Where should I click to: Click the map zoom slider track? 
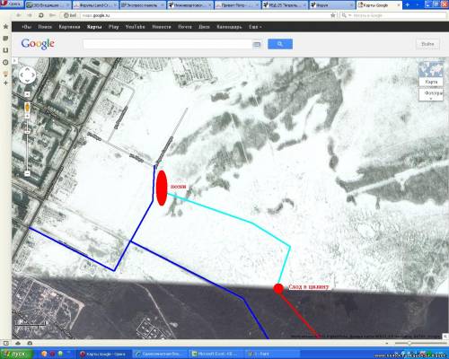pyautogui.click(x=27, y=144)
